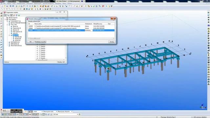Screen dimensions: 210x118
Task: Click the Save icon in top toolbar
Action: tap(7, 6)
